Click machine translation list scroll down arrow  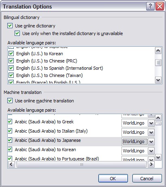coord(158,157)
